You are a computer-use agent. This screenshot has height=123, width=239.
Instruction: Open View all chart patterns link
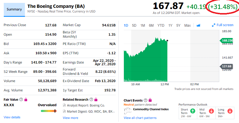tap(140, 118)
